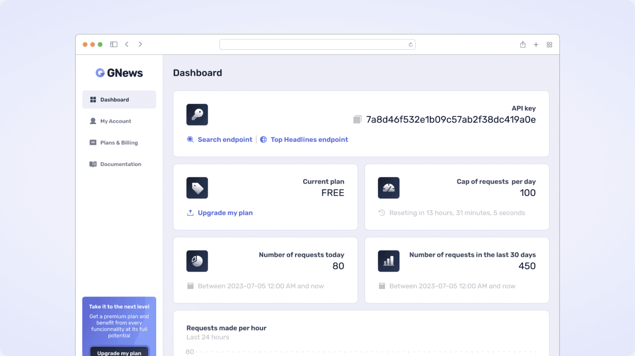
Task: Click the calendar icon below requests today
Action: [x=190, y=286]
